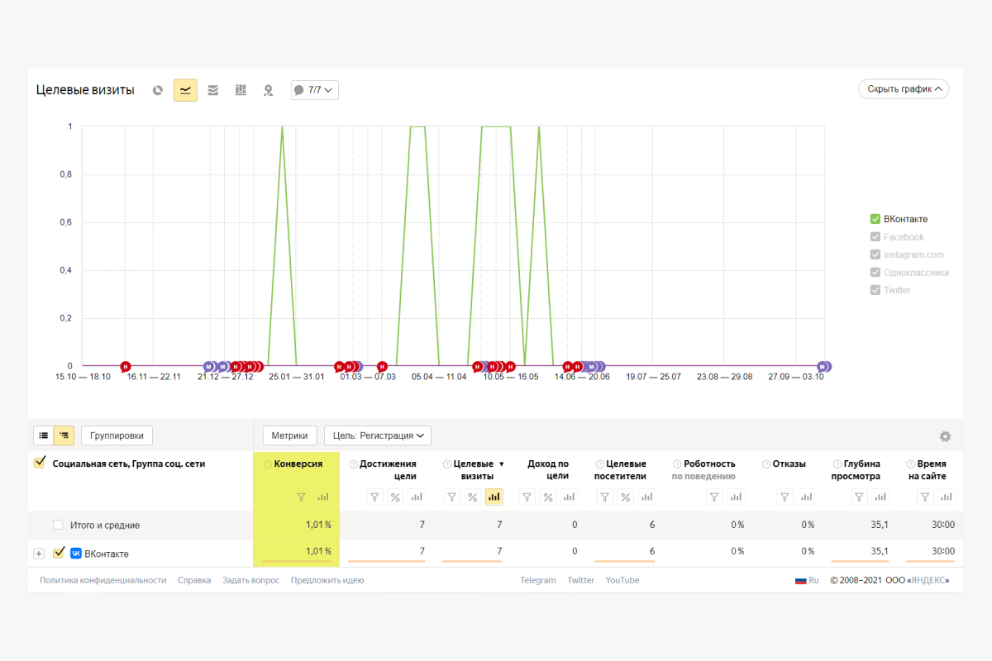Select the line chart view icon

pyautogui.click(x=185, y=90)
